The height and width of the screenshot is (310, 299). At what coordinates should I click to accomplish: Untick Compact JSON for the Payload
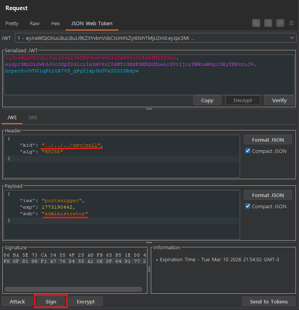[x=248, y=206]
